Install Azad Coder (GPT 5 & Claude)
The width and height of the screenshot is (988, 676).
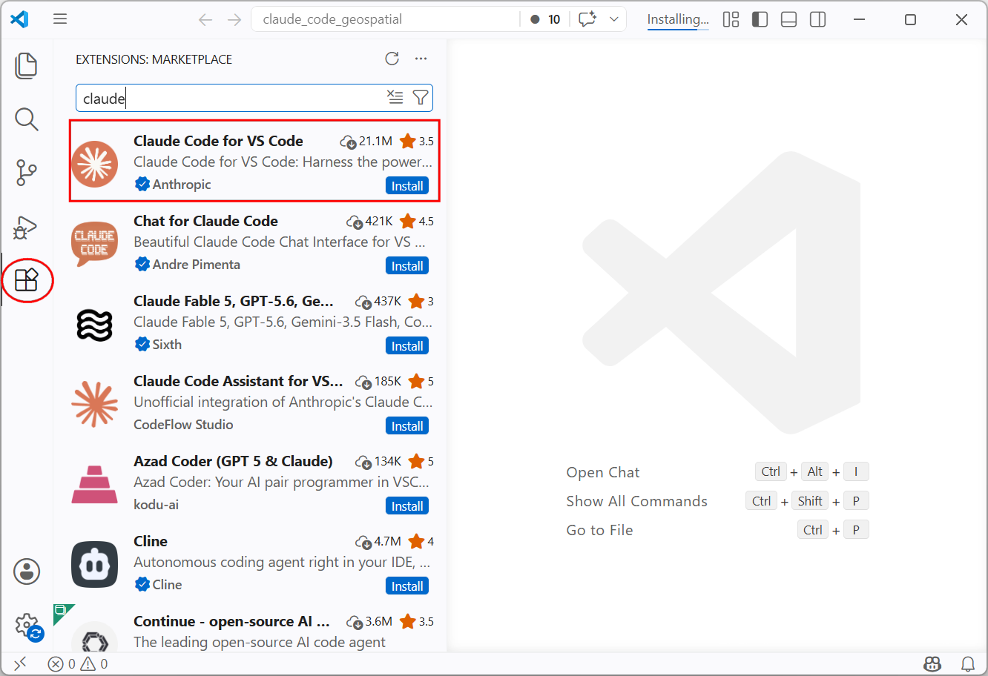407,506
